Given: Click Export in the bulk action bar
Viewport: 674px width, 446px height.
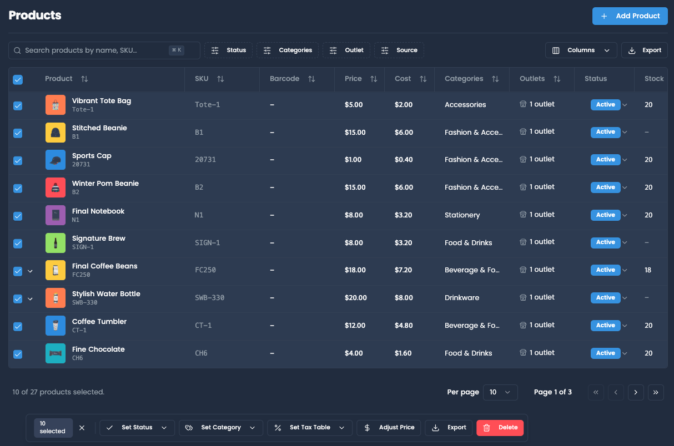Looking at the screenshot, I should (x=449, y=428).
